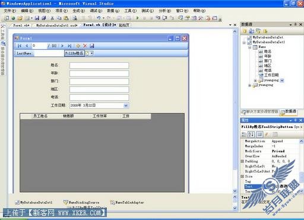Click the Undo arrow icon
The height and width of the screenshot is (220, 304).
(x=99, y=18)
